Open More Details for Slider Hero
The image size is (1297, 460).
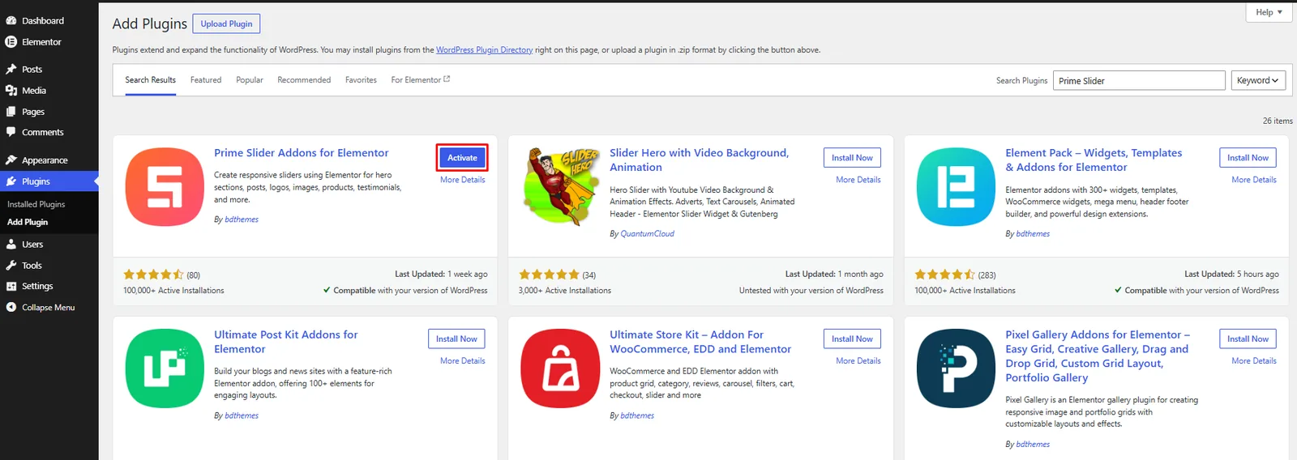[x=858, y=180]
